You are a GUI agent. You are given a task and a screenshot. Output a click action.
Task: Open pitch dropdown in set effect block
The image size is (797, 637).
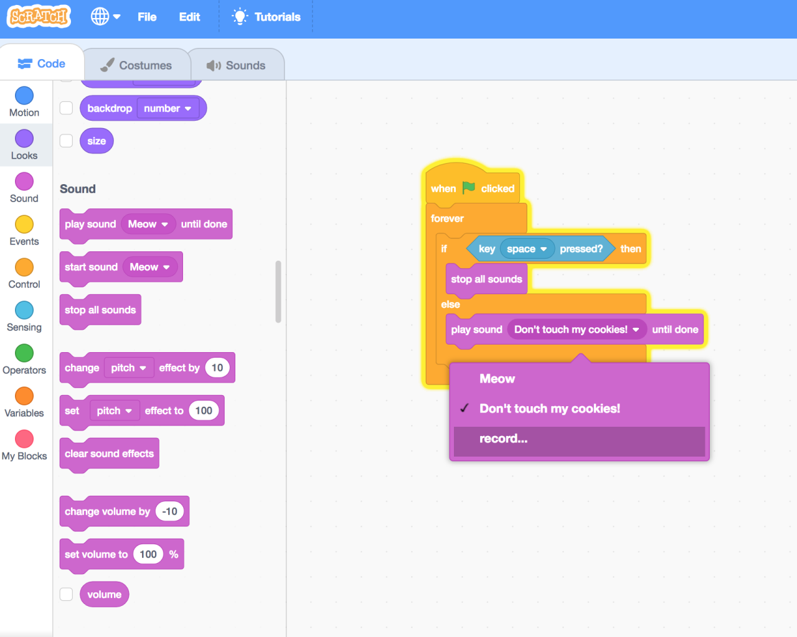115,411
